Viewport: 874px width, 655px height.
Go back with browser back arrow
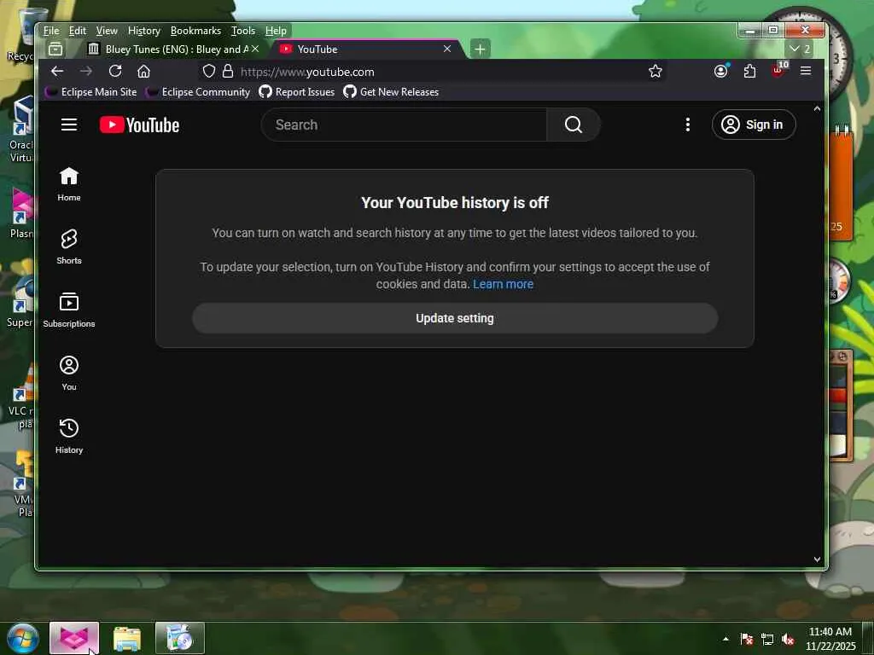(x=57, y=72)
